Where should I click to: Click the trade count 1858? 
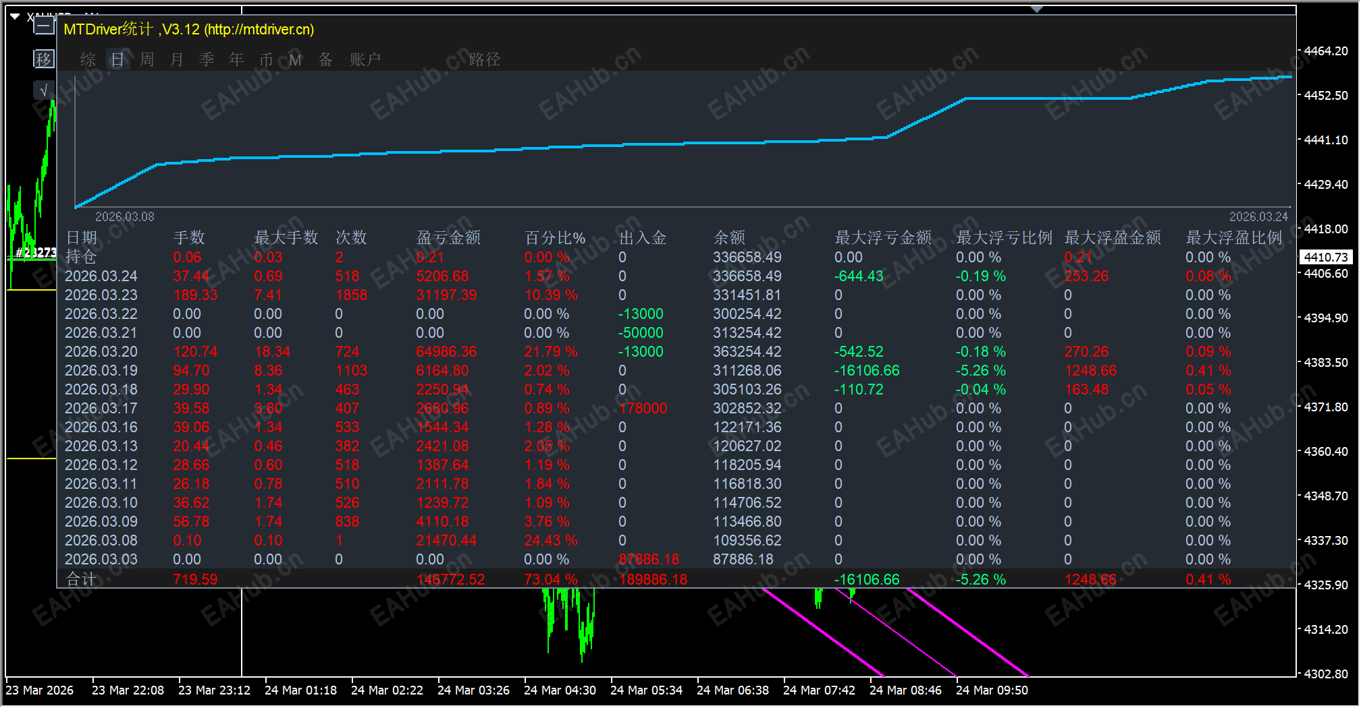click(351, 295)
